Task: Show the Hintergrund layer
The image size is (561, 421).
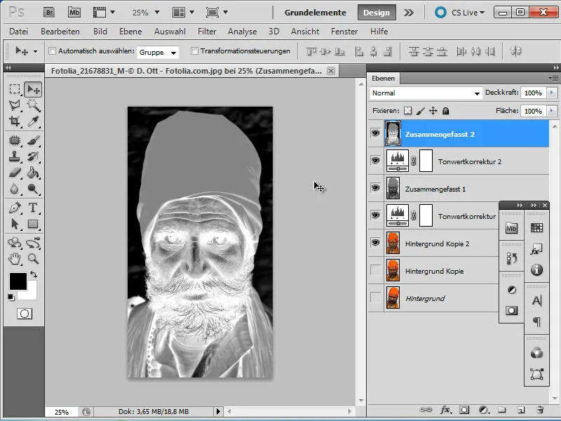Action: pos(375,298)
